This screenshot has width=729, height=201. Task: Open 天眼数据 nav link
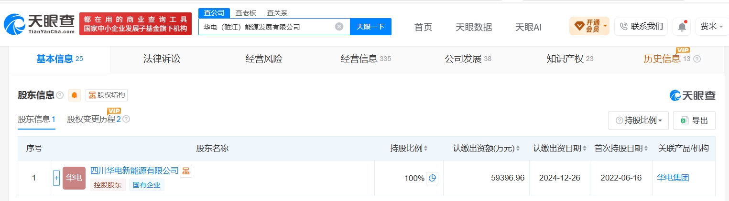click(474, 27)
